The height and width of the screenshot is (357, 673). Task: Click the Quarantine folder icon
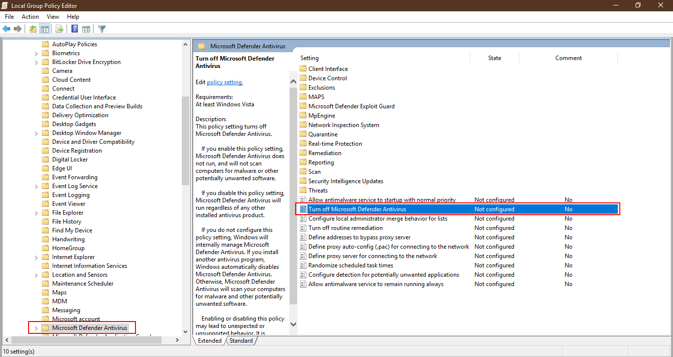303,134
